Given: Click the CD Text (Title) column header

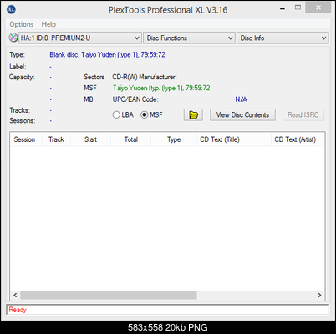Looking at the screenshot, I should tap(234, 139).
